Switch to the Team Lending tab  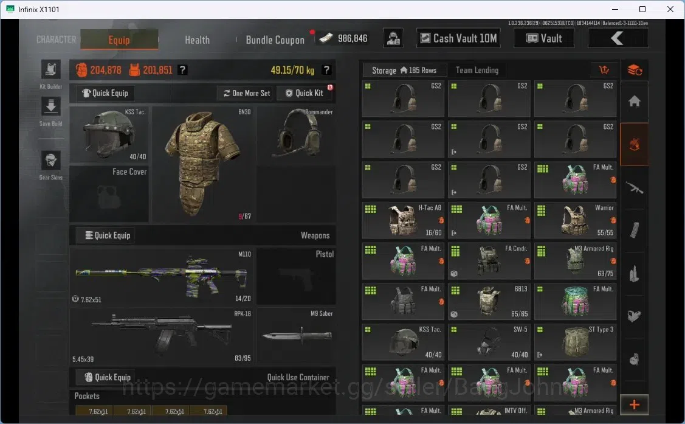pyautogui.click(x=477, y=70)
